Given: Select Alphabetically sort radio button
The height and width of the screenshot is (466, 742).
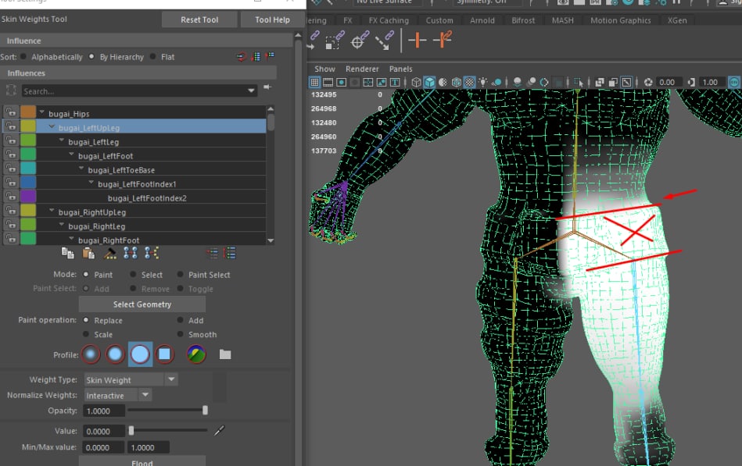Looking at the screenshot, I should pos(23,57).
